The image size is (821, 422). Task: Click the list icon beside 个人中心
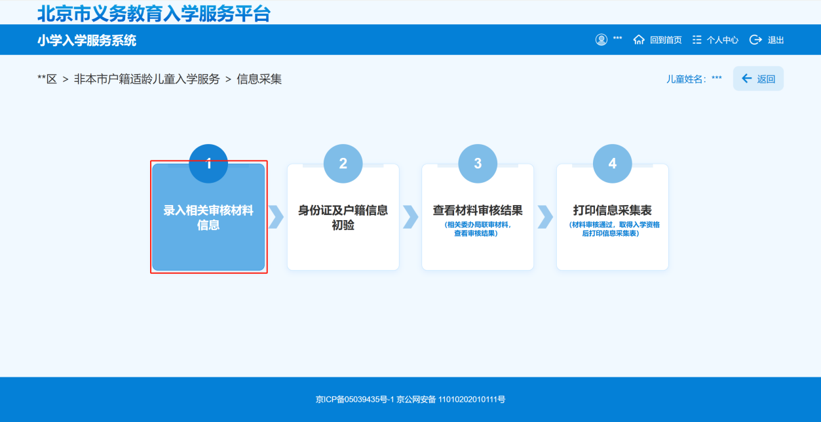(697, 40)
